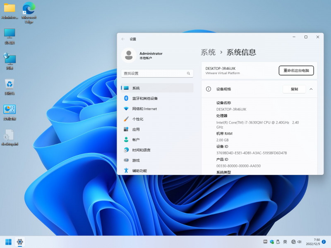The width and height of the screenshot is (331, 248).
Task: Minimize the Settings window
Action: point(294,37)
